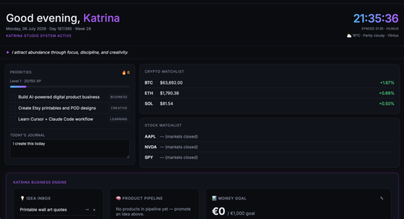Promote the Printable wall art quotes idea arrow
The image size is (404, 219).
87,209
